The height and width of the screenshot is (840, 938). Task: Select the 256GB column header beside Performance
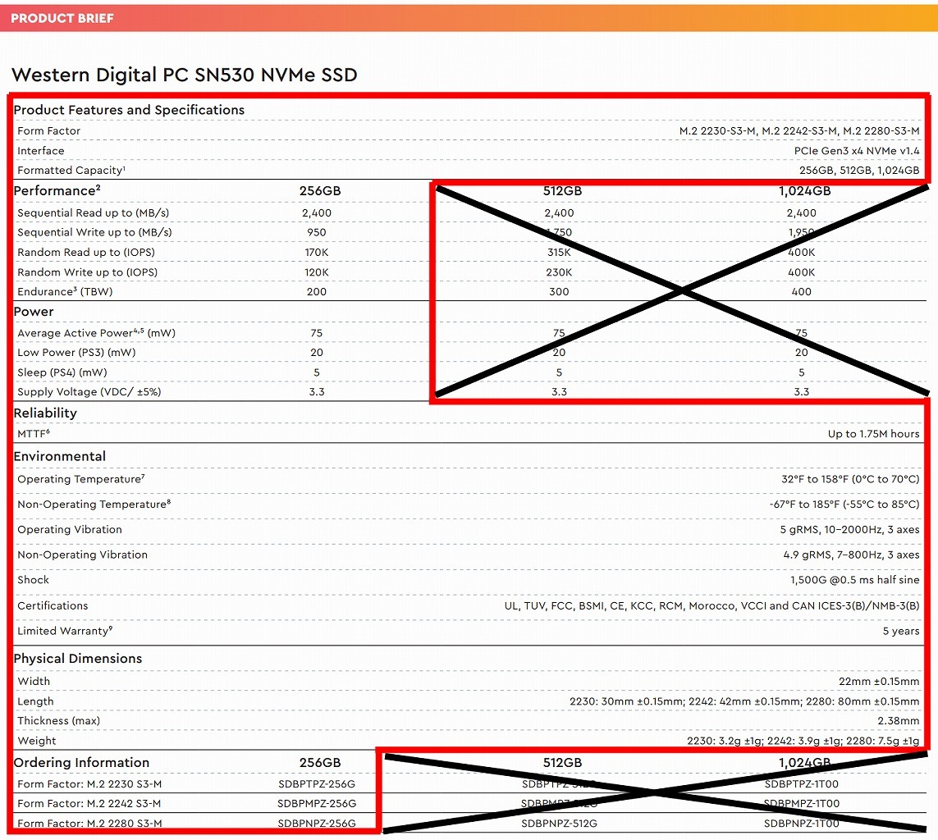320,190
